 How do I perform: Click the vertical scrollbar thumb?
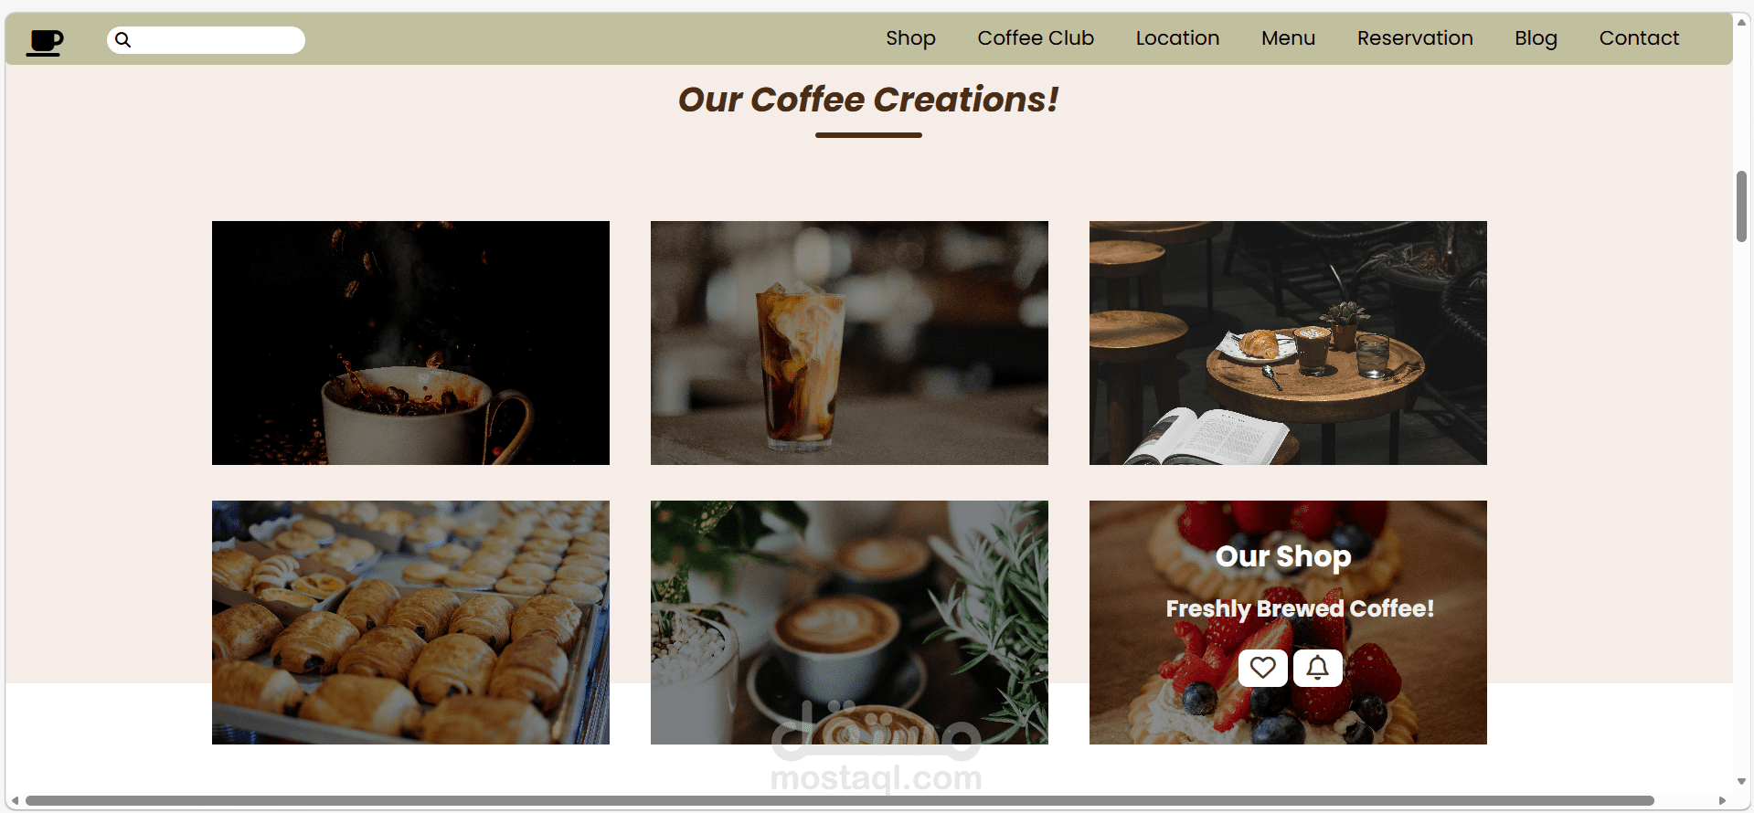tap(1741, 206)
